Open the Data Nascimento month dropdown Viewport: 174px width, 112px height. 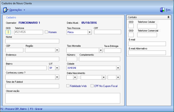104,77
